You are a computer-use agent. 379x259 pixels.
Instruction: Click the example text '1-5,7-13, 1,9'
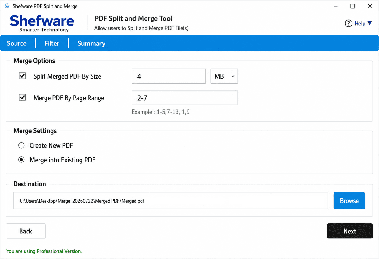click(x=173, y=112)
